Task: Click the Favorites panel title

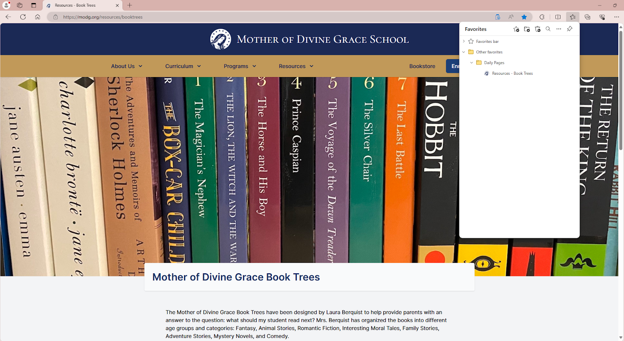Action: [476, 29]
